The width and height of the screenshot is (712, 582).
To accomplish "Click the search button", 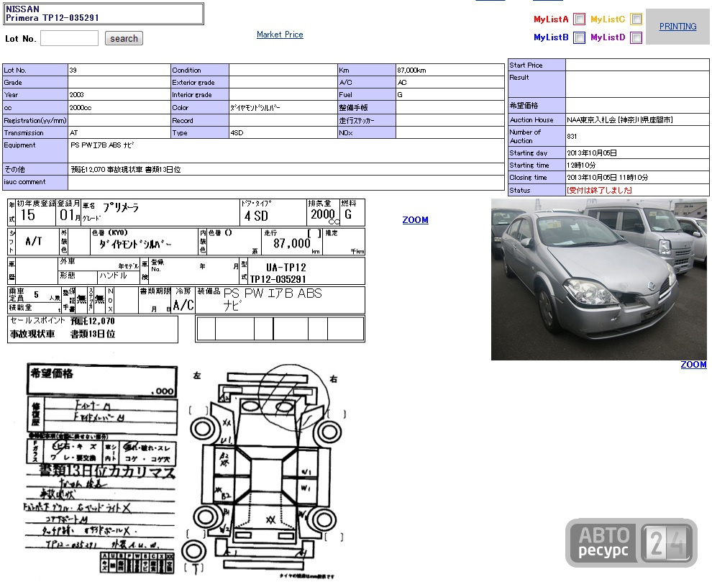I will [x=124, y=38].
